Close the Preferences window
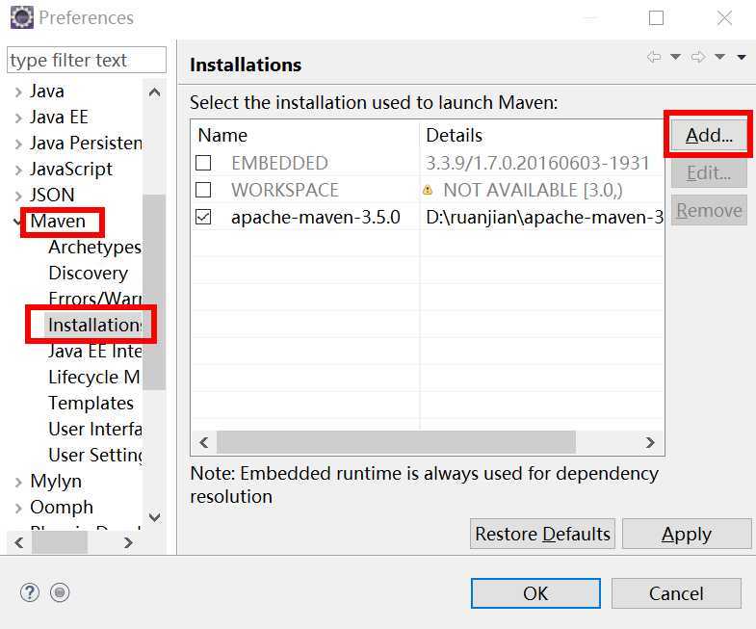Image resolution: width=756 pixels, height=629 pixels. coord(724,18)
